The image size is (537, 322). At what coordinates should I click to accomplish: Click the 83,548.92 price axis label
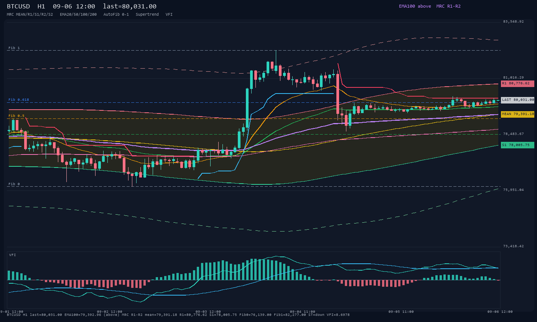pyautogui.click(x=513, y=21)
